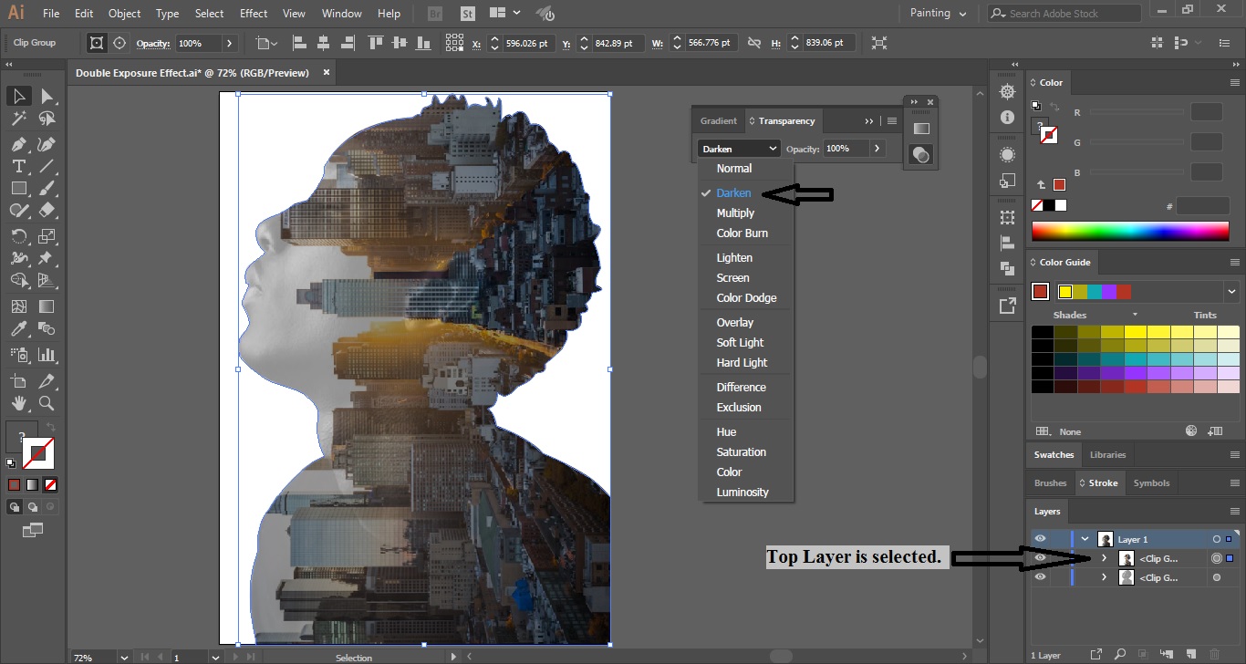The width and height of the screenshot is (1246, 664).
Task: Click the Search Adobe Stock field
Action: pos(1063,13)
